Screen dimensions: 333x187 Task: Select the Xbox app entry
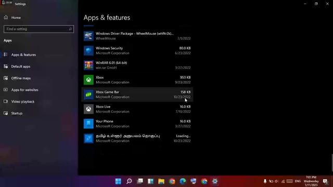[x=137, y=80]
